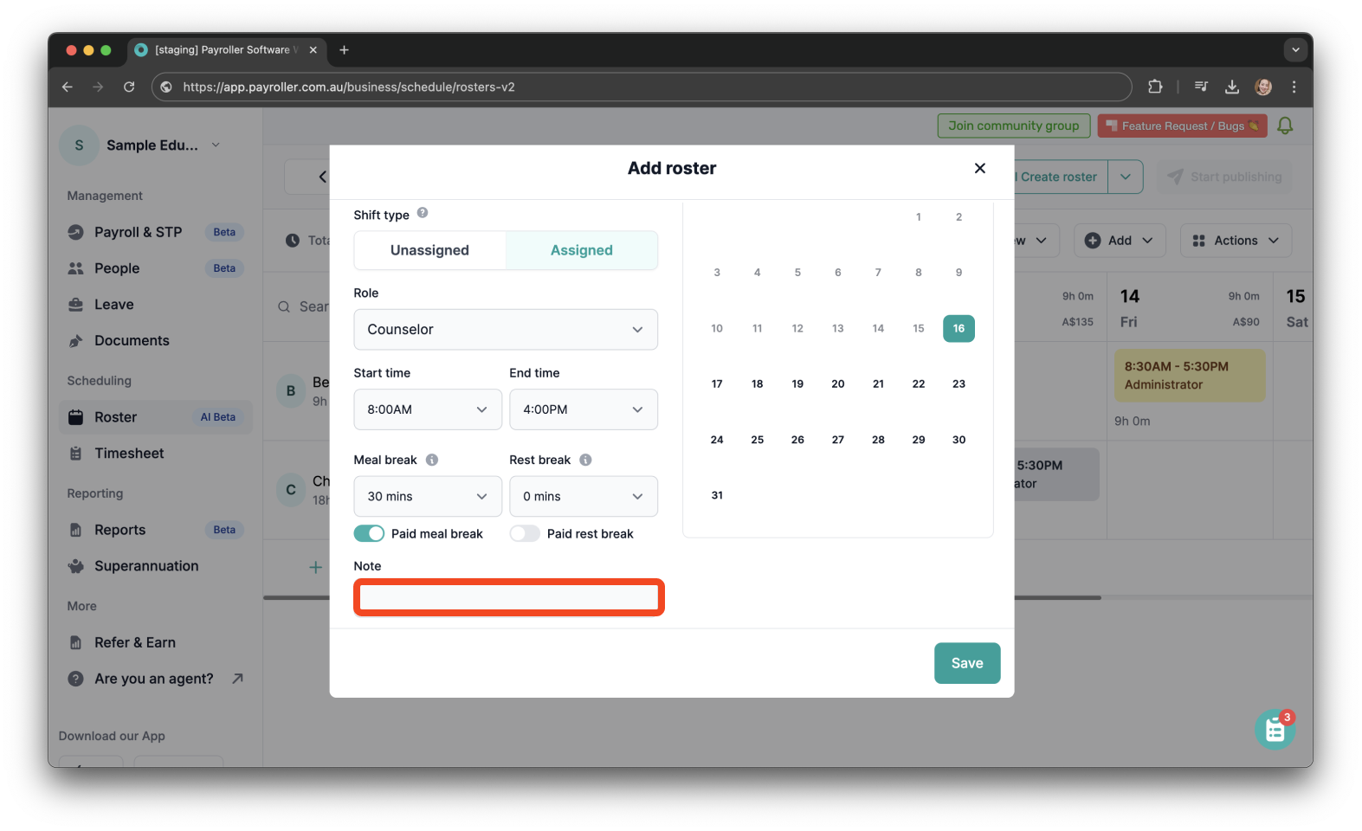
Task: Click the Are you an agent arrow icon
Action: (x=237, y=679)
